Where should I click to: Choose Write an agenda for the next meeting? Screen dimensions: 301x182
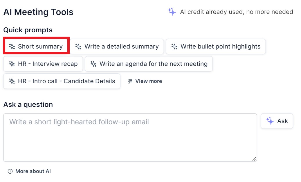pyautogui.click(x=148, y=64)
